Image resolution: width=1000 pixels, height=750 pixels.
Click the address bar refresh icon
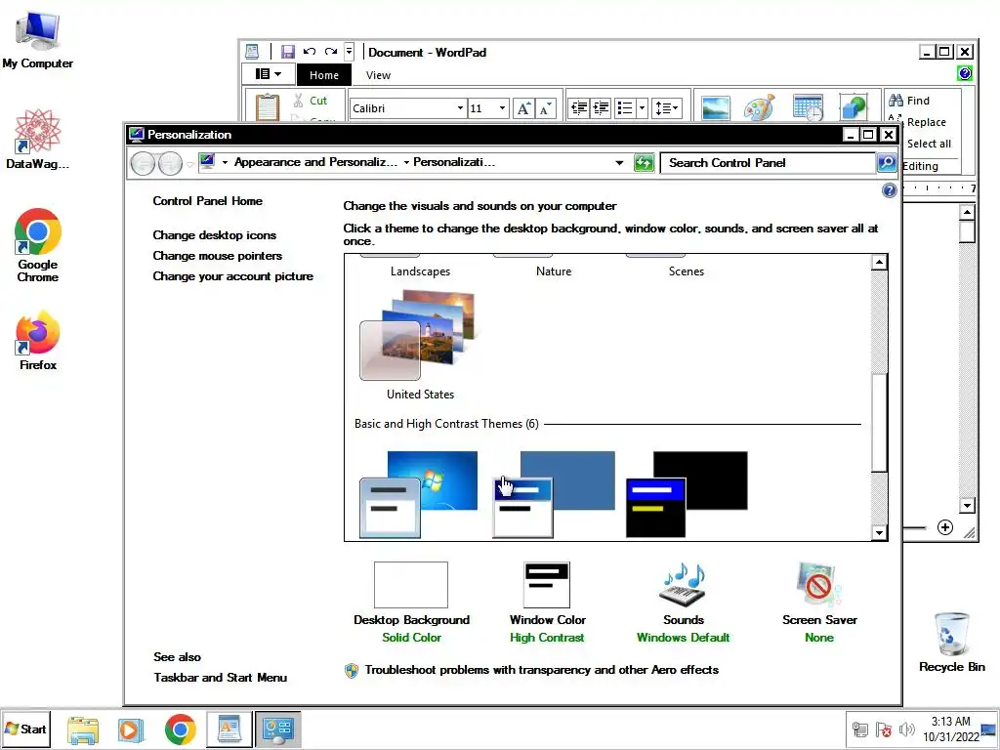click(x=645, y=163)
